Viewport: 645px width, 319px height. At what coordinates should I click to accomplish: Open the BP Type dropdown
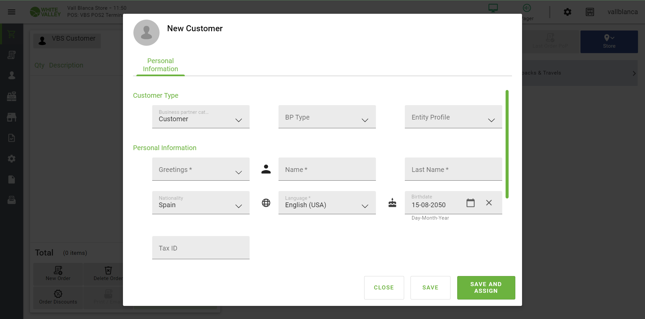327,117
